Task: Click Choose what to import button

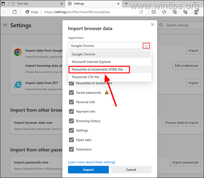Action: click(182, 122)
